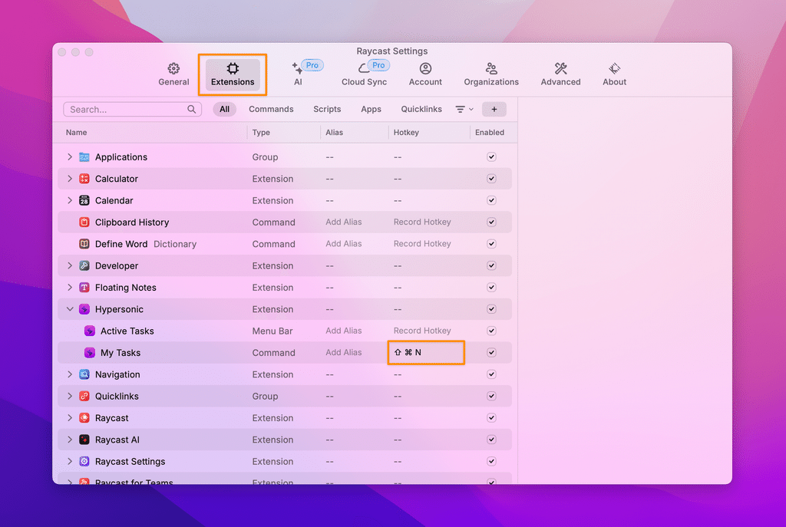This screenshot has height=527, width=786.
Task: Open the About tab
Action: click(x=614, y=74)
